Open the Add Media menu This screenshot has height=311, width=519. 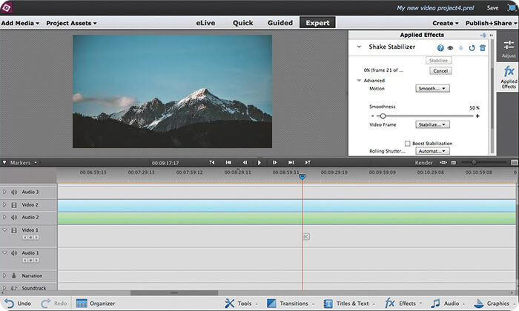[x=20, y=23]
